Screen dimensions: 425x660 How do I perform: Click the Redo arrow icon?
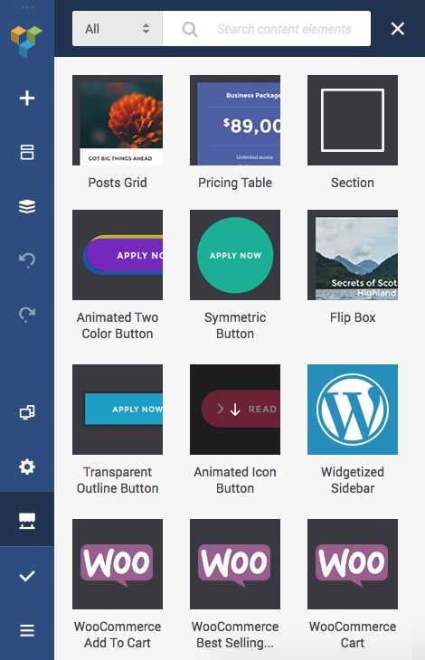(27, 314)
